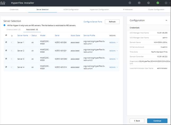Sort by the Service Profile column header

click(89, 35)
